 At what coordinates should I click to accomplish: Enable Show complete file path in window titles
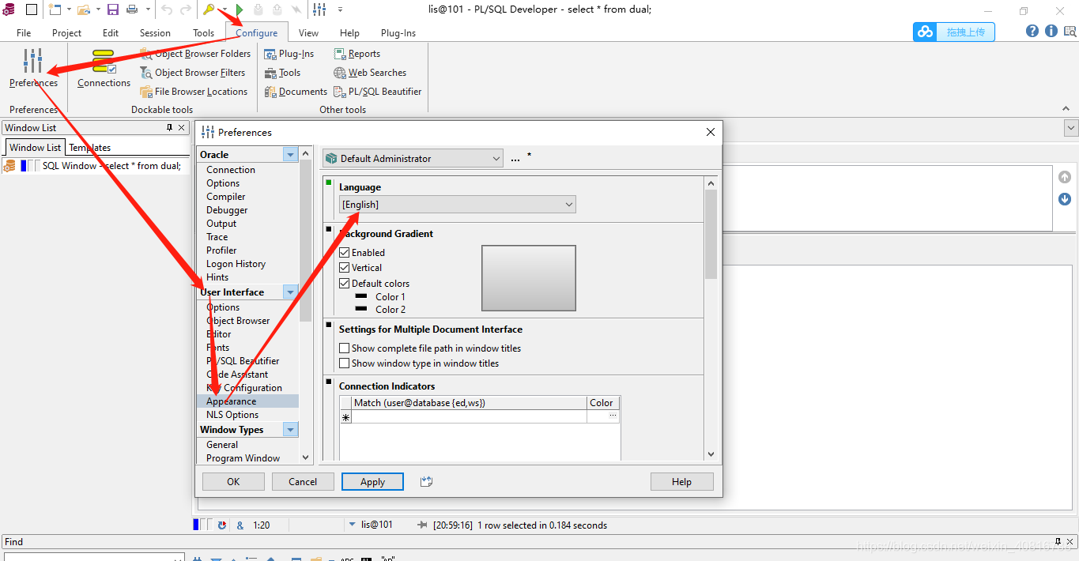(x=345, y=348)
